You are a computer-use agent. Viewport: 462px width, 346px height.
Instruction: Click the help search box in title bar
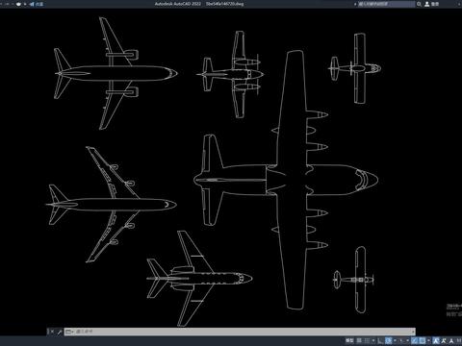pos(386,4)
